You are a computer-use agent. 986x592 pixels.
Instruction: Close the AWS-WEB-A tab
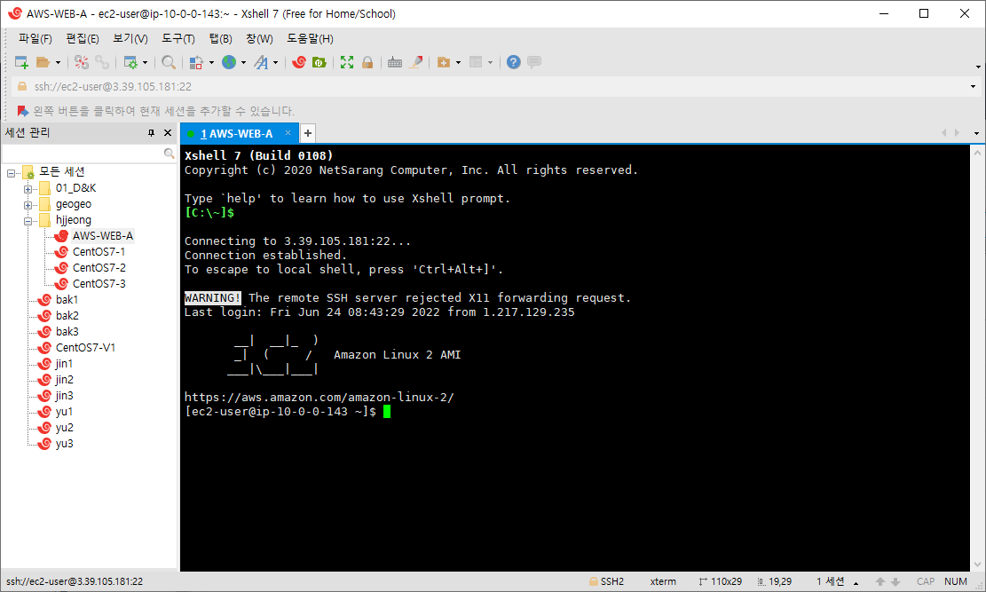[288, 133]
